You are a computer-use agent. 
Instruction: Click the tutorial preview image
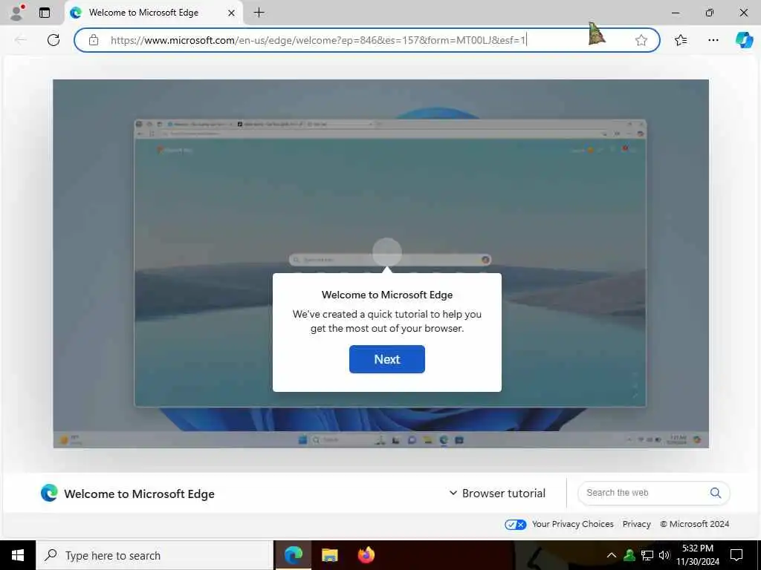click(x=380, y=263)
